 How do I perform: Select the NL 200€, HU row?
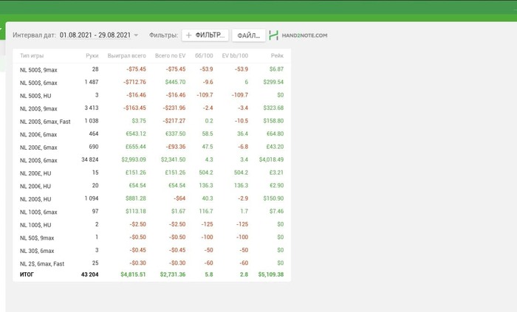[151, 186]
